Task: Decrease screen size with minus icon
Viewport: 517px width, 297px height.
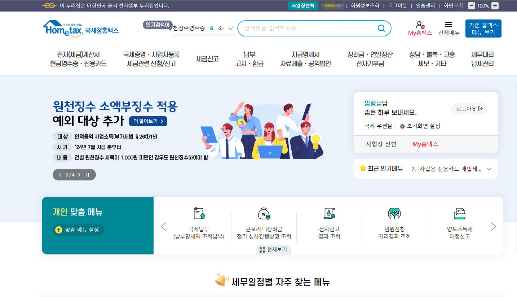Action: pyautogui.click(x=472, y=6)
